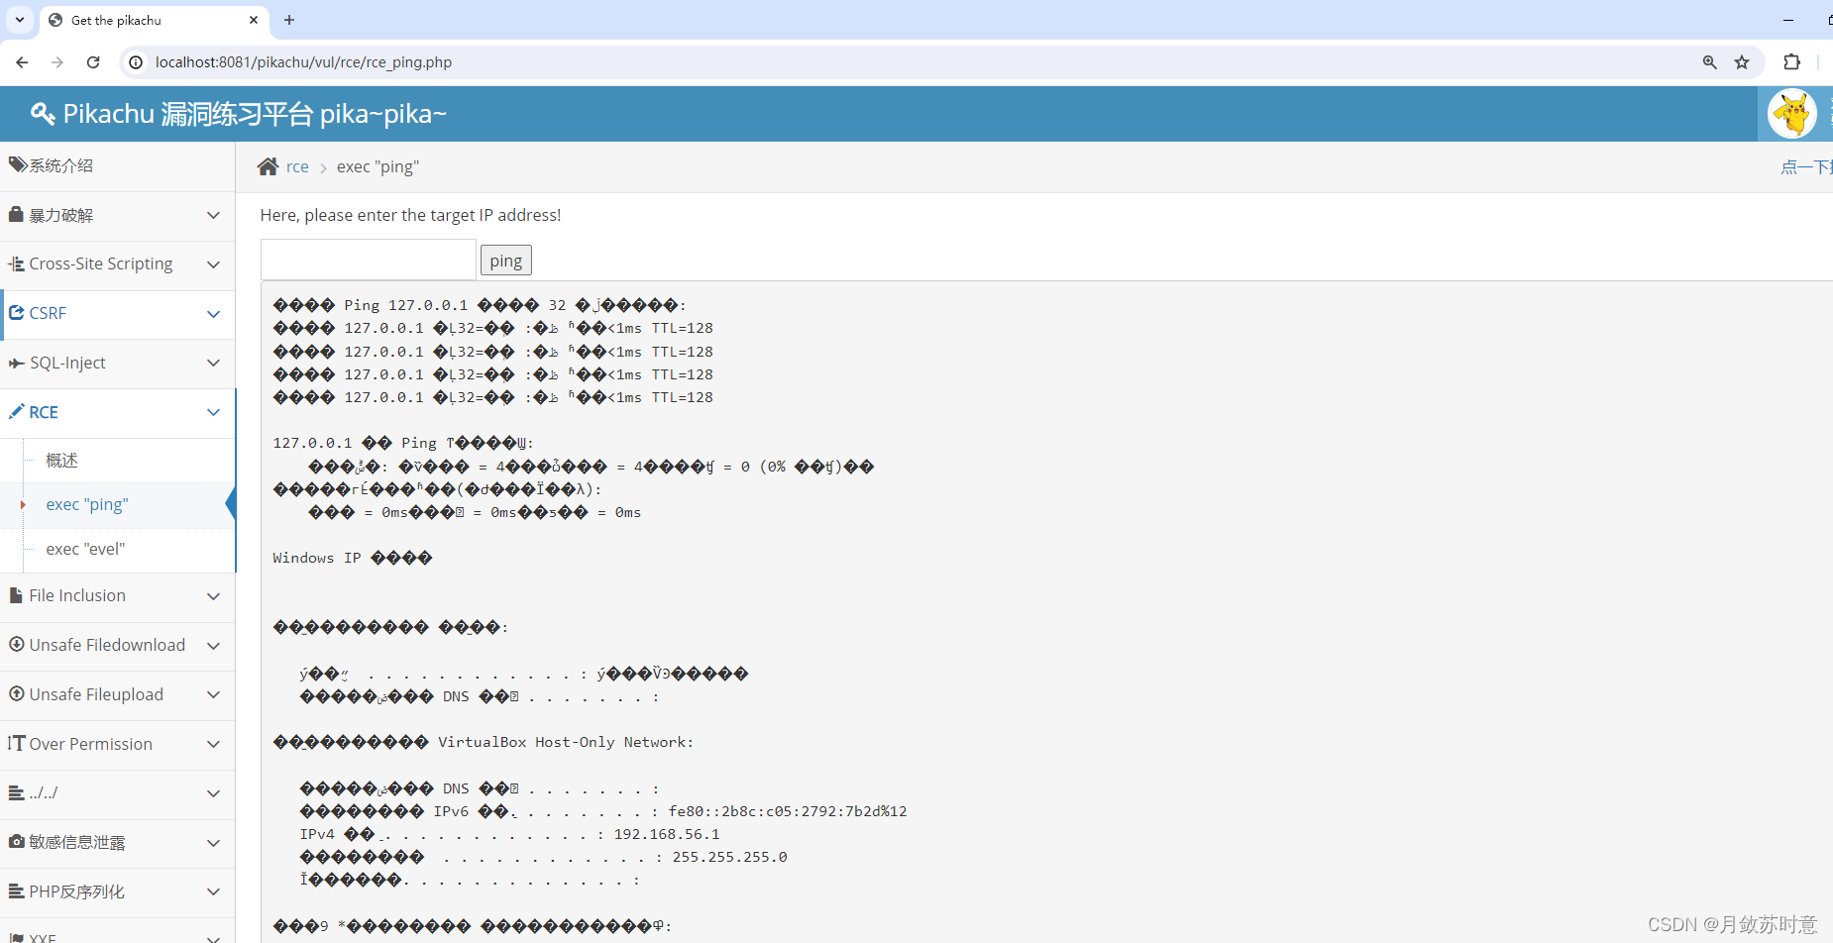Bookmark this page with the star icon

(x=1742, y=61)
